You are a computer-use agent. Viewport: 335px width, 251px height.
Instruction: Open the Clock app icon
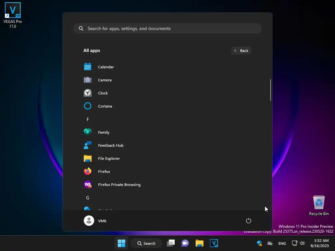coord(88,93)
